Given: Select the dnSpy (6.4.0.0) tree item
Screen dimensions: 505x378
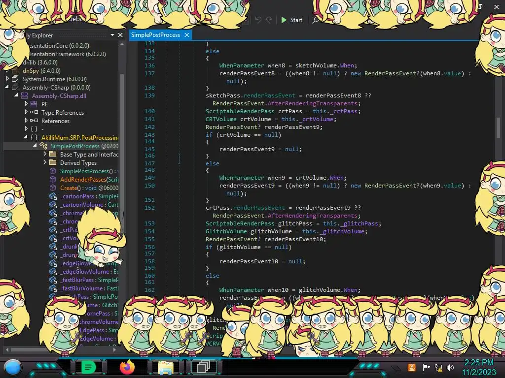Looking at the screenshot, I should [41, 70].
